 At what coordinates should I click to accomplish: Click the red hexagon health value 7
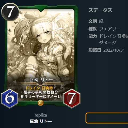pyautogui.click(x=72, y=99)
